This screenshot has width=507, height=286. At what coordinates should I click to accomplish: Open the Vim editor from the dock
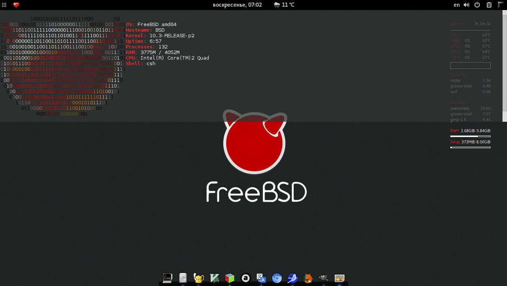[x=214, y=278]
